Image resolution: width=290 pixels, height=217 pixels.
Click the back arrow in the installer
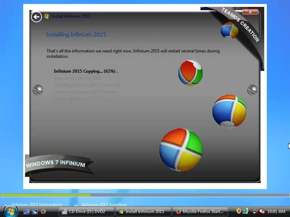click(x=36, y=17)
